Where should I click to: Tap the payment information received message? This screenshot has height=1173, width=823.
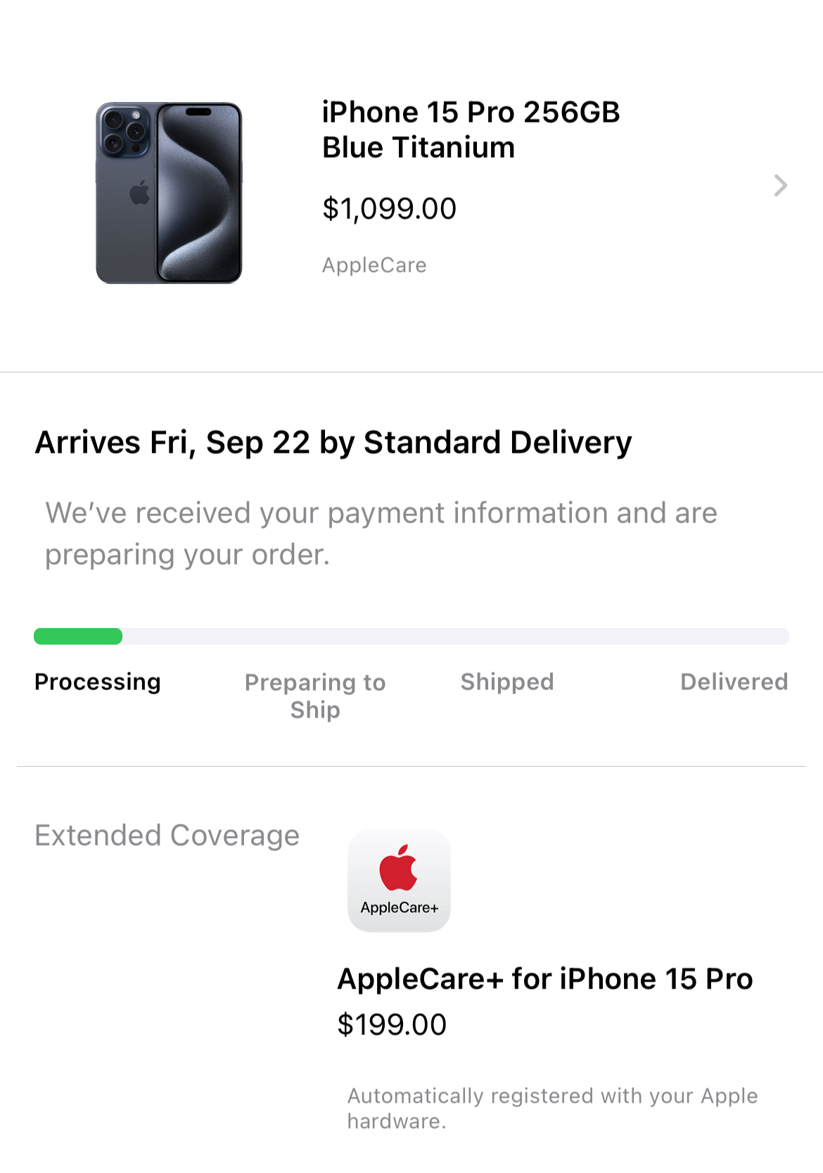[x=381, y=534]
